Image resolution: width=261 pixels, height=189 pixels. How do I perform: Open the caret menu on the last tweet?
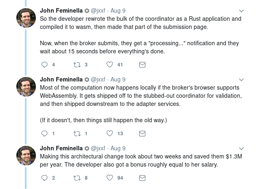[x=241, y=149]
